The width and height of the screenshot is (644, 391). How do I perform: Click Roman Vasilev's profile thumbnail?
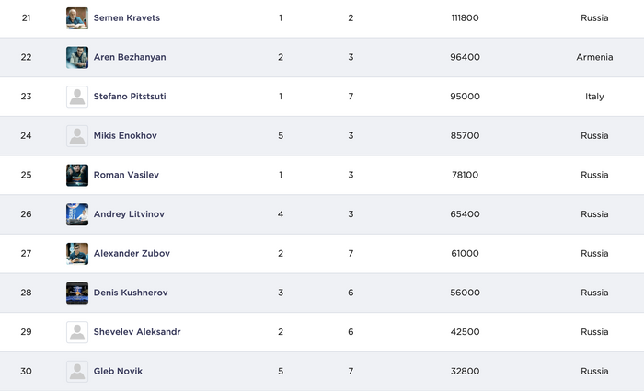pyautogui.click(x=77, y=175)
